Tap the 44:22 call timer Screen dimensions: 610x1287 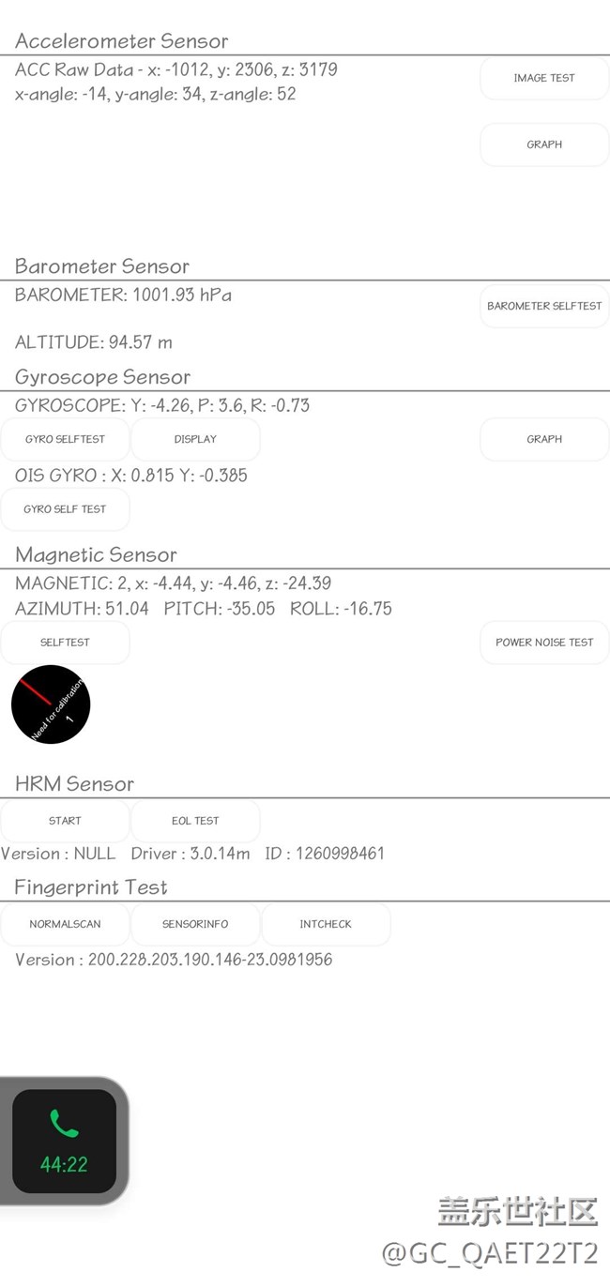pos(64,1165)
